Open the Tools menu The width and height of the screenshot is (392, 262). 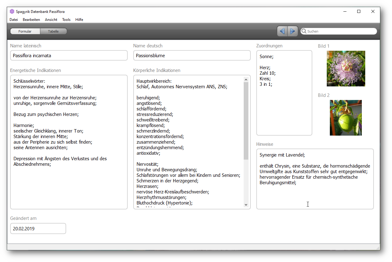point(66,20)
